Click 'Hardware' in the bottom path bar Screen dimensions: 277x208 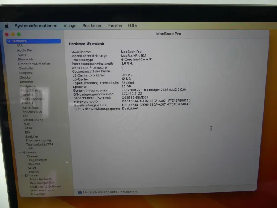pyautogui.click(x=130, y=191)
